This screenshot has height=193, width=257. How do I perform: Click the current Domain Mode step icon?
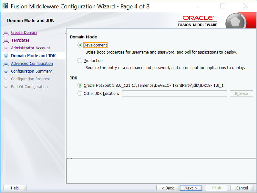pos(6,56)
